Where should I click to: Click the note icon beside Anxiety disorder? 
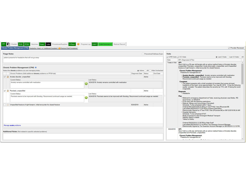[7, 77]
